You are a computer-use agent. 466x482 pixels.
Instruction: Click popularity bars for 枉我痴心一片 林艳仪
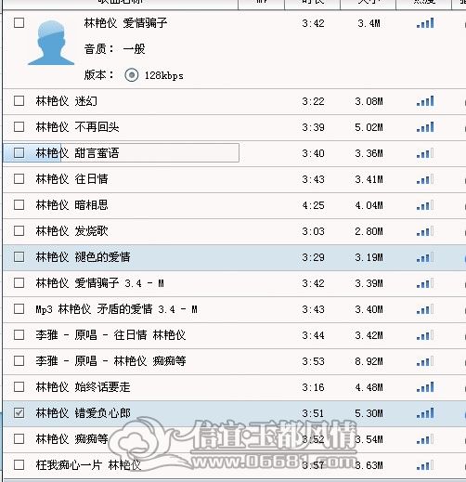[425, 465]
